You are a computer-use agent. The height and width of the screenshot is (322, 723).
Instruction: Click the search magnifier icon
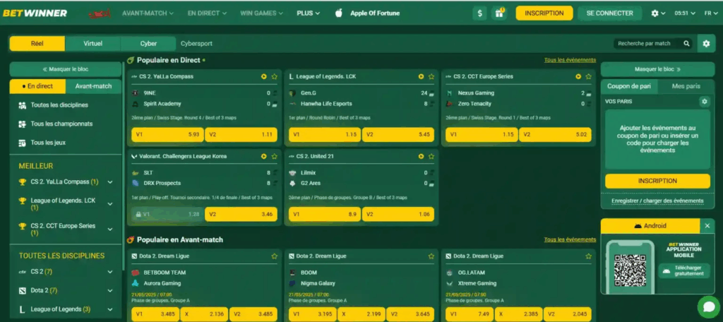tap(686, 43)
